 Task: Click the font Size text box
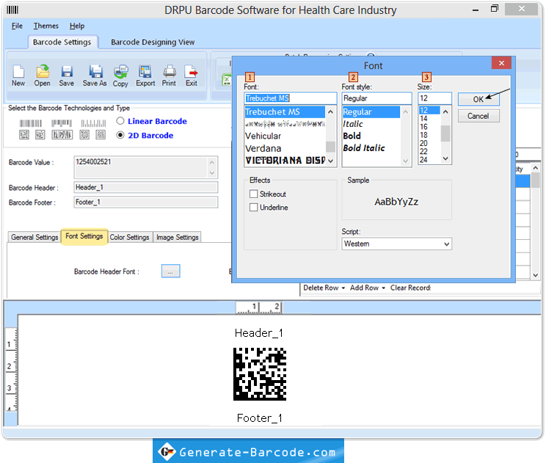(x=434, y=98)
